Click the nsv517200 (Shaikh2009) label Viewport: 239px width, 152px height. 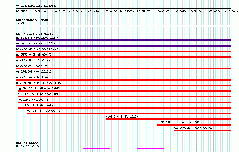point(34,55)
